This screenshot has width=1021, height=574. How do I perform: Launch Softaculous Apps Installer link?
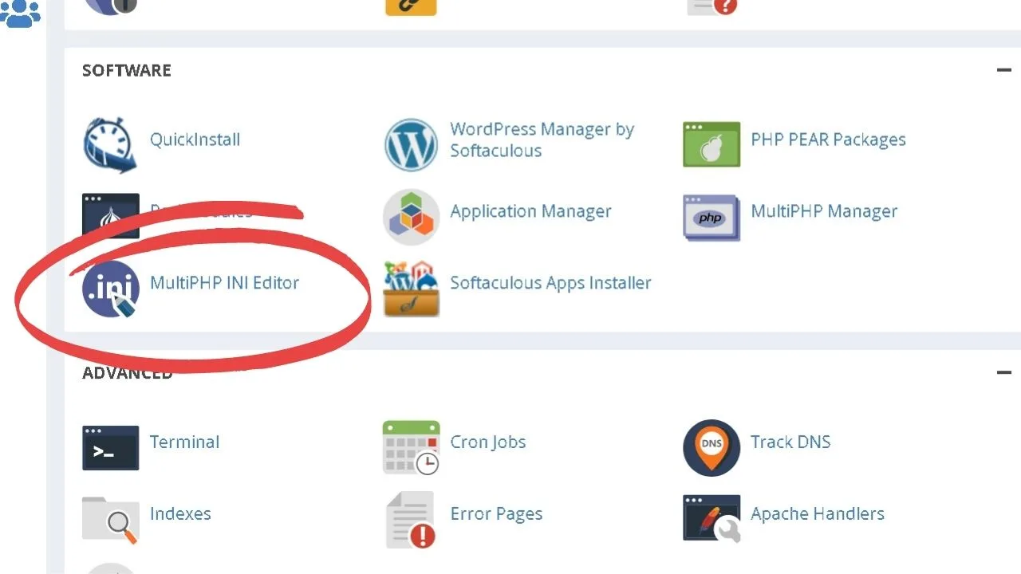coord(550,282)
